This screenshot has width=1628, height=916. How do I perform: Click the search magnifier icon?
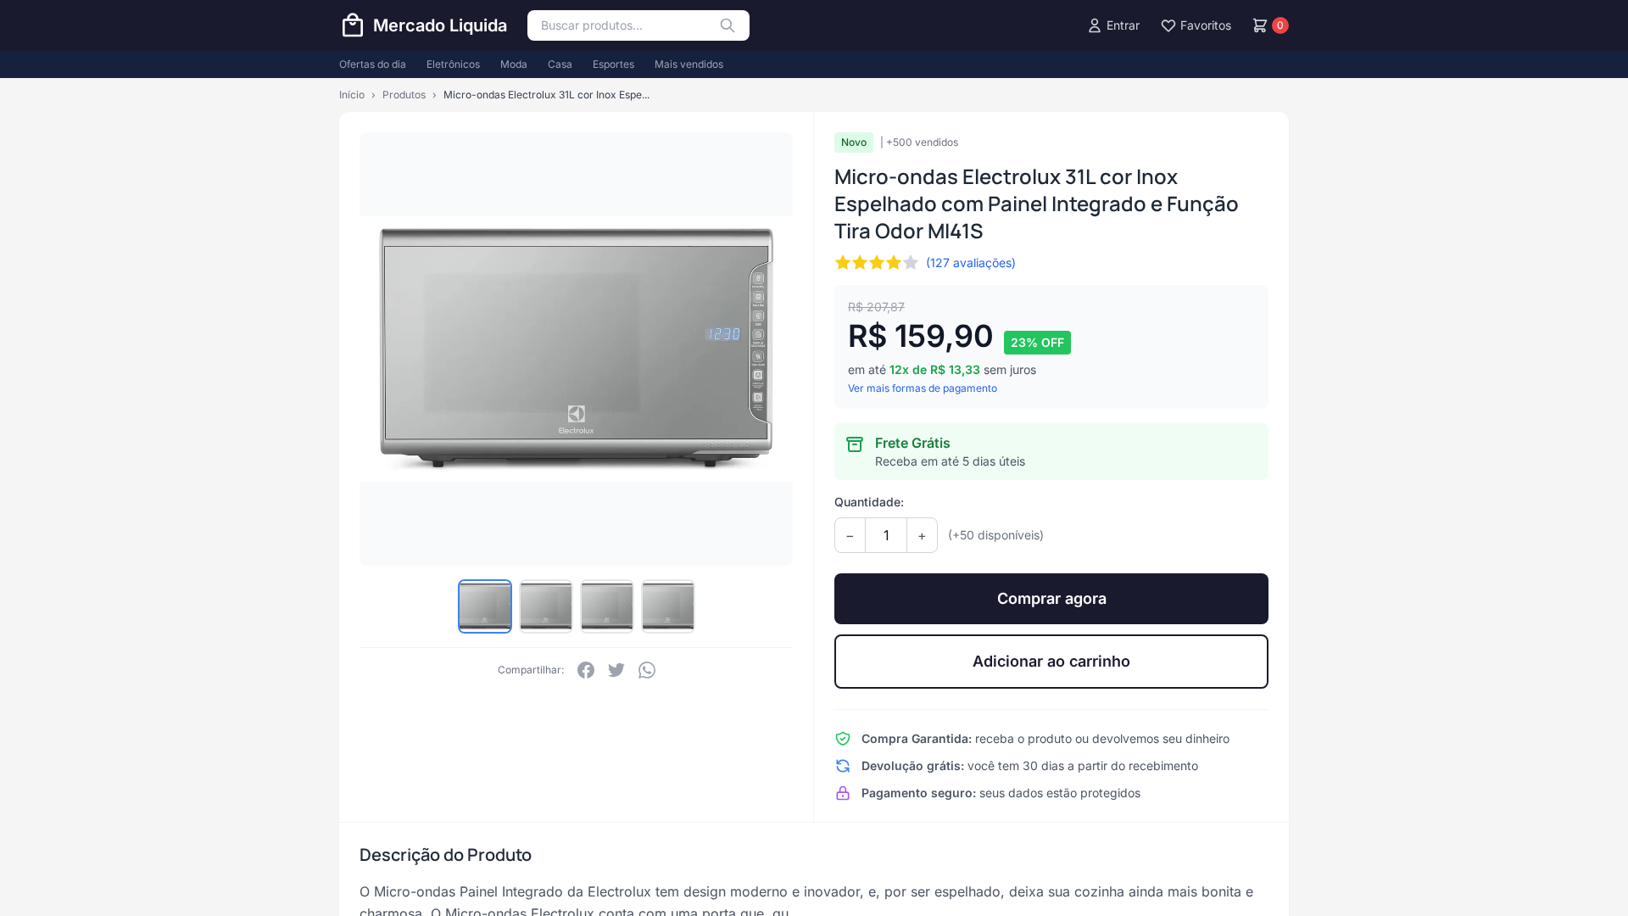727,25
